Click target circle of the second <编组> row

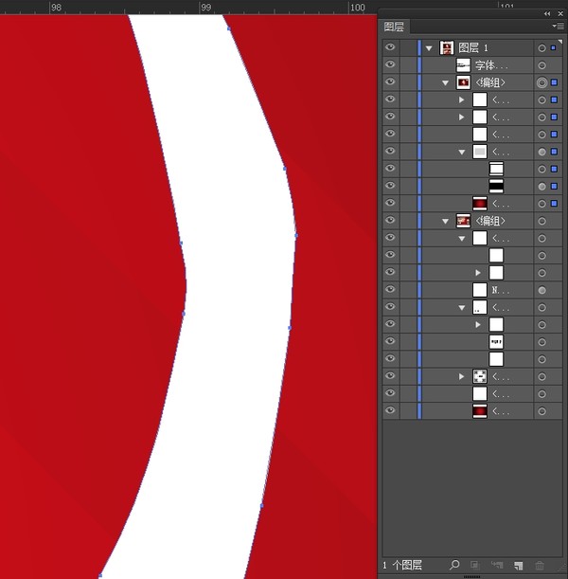[x=541, y=221]
